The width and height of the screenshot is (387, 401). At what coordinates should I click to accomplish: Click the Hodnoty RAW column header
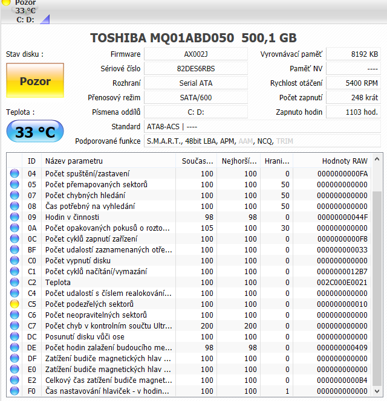(332, 161)
